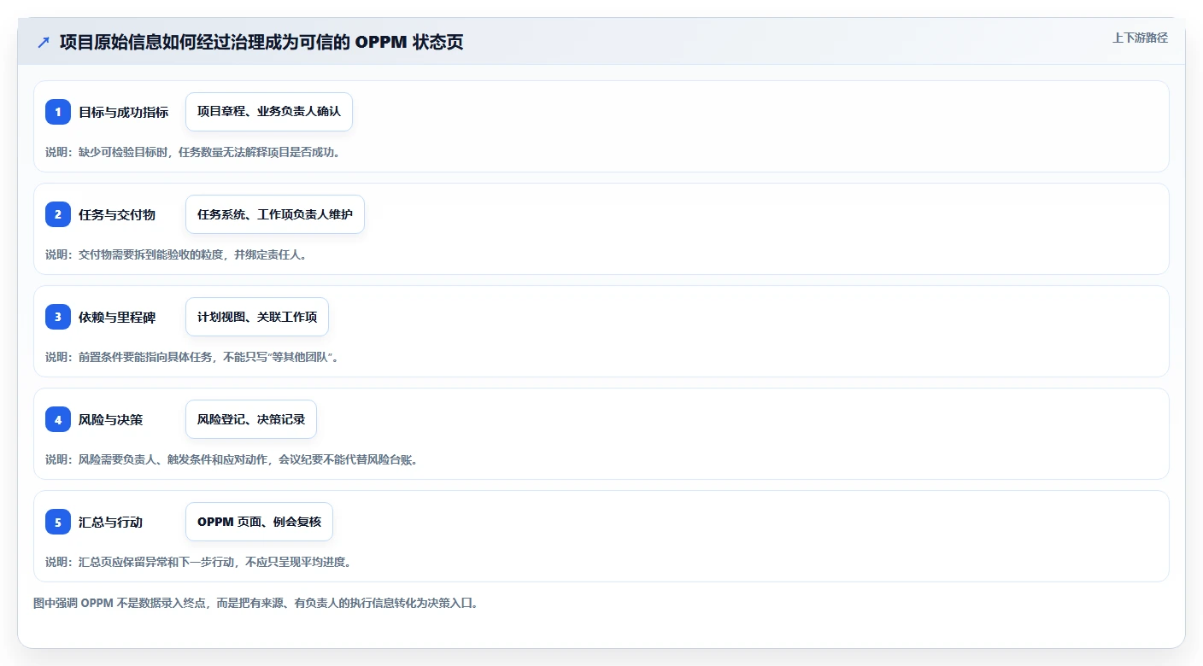Image resolution: width=1203 pixels, height=666 pixels.
Task: Click the arrow icon beside the page title
Action: [44, 43]
